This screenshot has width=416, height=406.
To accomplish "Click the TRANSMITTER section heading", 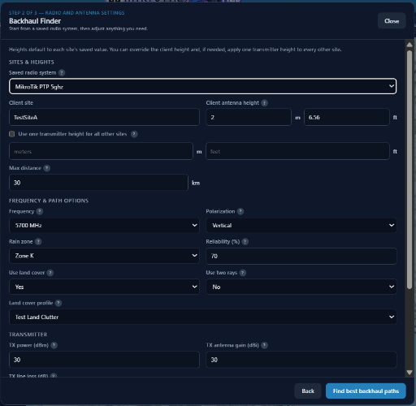I will 28,335.
